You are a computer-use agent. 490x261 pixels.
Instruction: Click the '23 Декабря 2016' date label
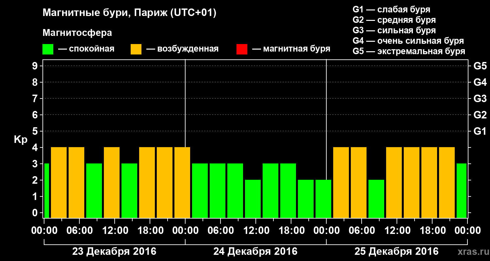[x=114, y=252]
